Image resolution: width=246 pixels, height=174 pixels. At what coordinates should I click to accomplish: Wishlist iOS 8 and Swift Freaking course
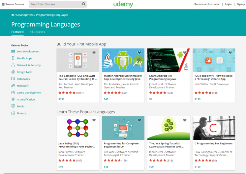pos(230,53)
